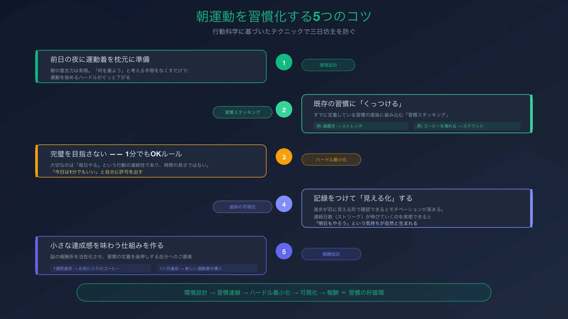Viewport: 568px width, 319px height.
Task: Click the green number 1 circle
Action: point(284,62)
